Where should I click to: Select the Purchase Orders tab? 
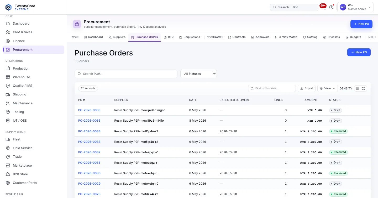tap(144, 37)
